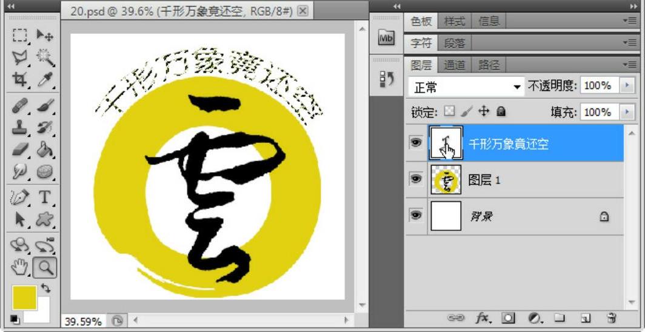The width and height of the screenshot is (645, 332).
Task: Open the blend mode dropdown 正常
Action: tap(466, 88)
